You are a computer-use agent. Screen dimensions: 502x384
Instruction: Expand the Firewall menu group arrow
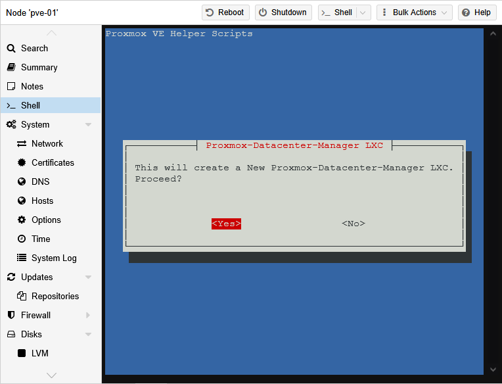[88, 315]
